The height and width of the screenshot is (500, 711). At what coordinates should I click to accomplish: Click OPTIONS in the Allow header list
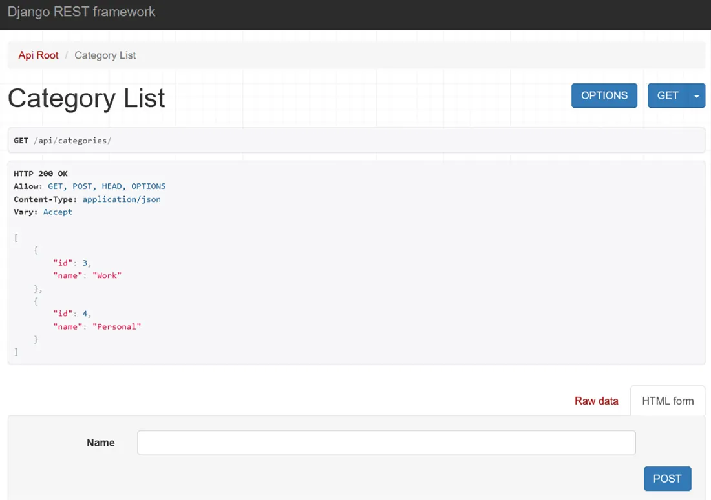click(148, 186)
